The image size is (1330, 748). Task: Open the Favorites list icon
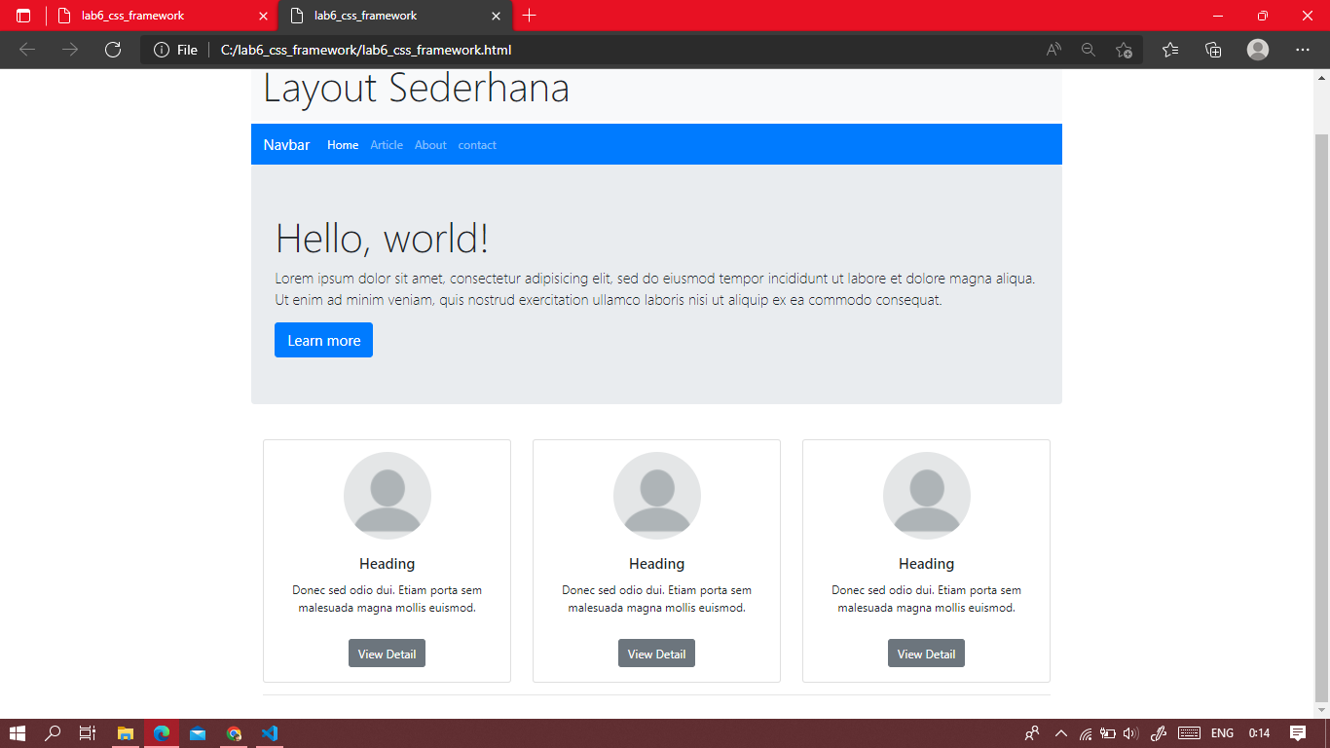point(1170,50)
